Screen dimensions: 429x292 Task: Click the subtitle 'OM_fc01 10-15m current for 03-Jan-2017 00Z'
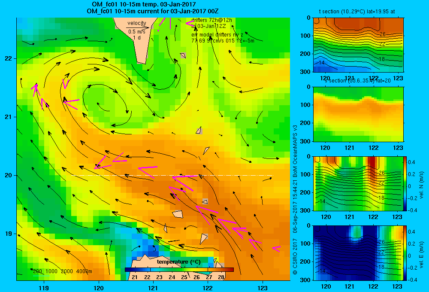(x=152, y=11)
